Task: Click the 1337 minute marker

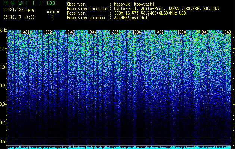Action: pos(159,32)
